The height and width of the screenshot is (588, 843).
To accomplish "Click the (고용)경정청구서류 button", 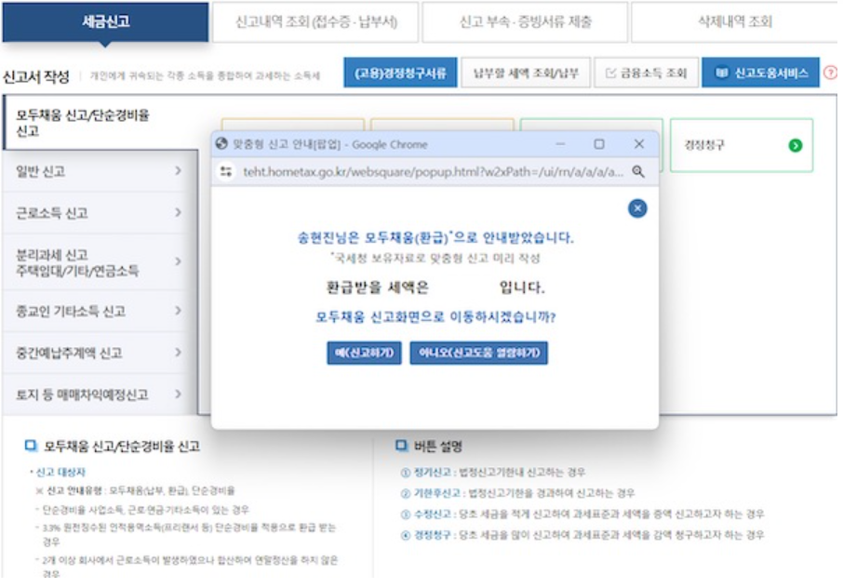I will pos(400,73).
